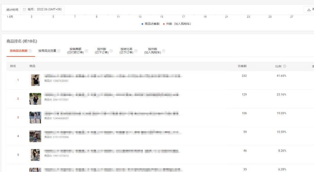Click the export icon beside the download icon
This screenshot has height=172, width=314.
click(x=313, y=9)
